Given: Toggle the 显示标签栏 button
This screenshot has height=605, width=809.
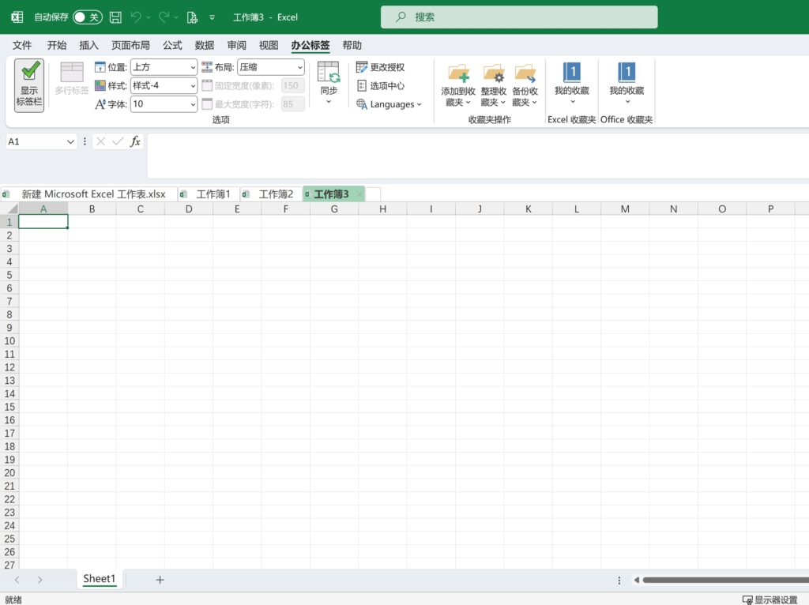Looking at the screenshot, I should (29, 85).
